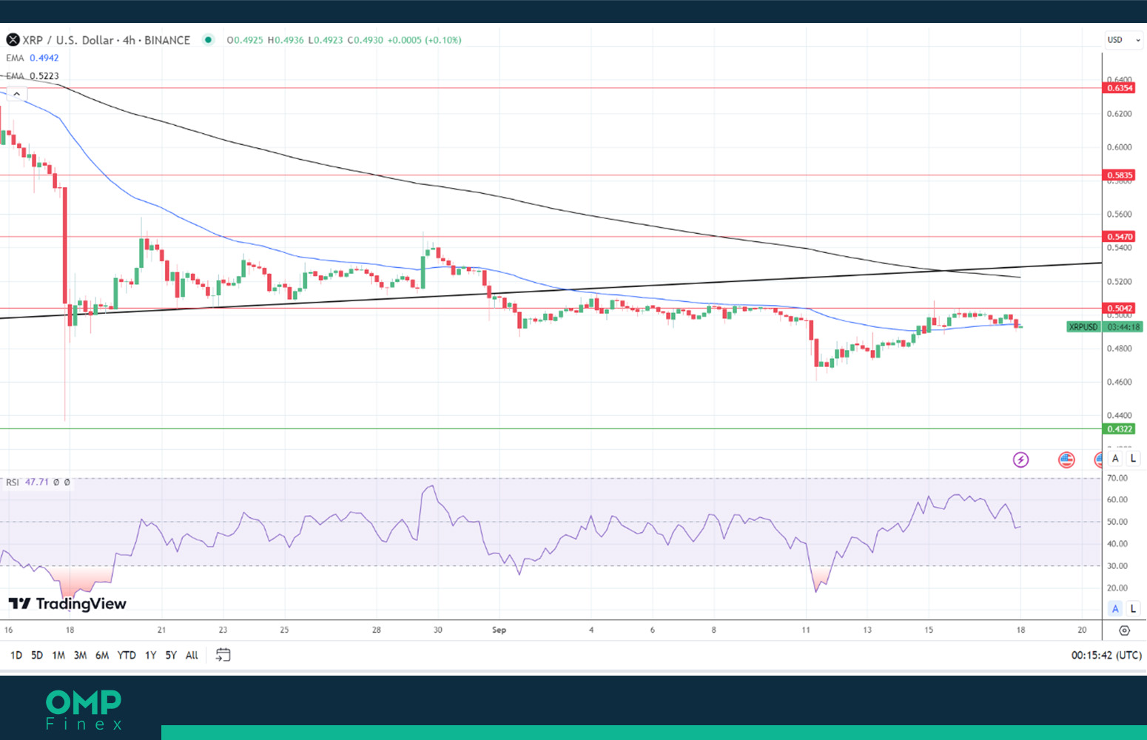This screenshot has height=740, width=1147.
Task: Click the XRPUSD green price tag
Action: [x=1083, y=326]
